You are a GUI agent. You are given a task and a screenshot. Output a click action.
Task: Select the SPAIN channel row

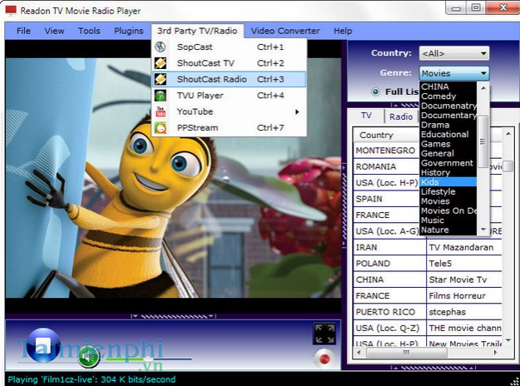click(387, 199)
